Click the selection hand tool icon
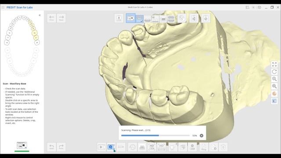 [x=183, y=147]
